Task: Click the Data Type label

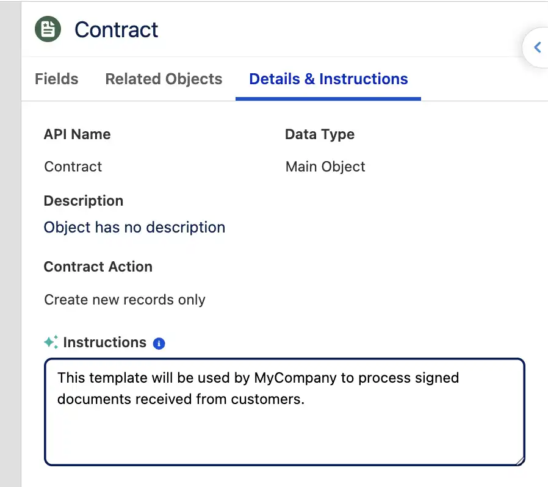Action: (320, 135)
